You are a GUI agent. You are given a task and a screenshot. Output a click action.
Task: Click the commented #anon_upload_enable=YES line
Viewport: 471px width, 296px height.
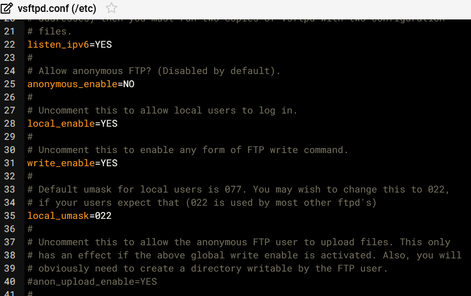[x=92, y=282]
